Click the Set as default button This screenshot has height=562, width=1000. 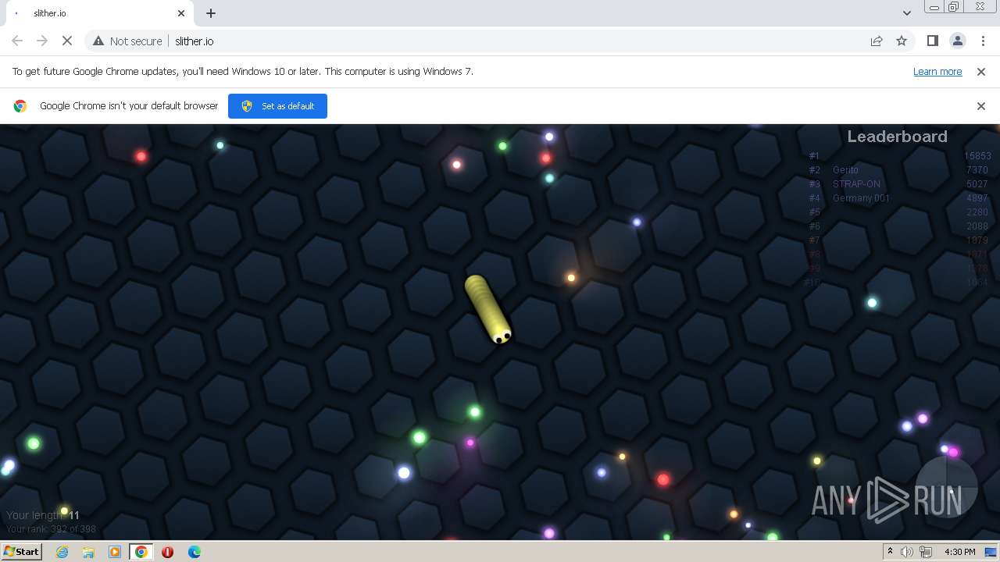pos(277,106)
